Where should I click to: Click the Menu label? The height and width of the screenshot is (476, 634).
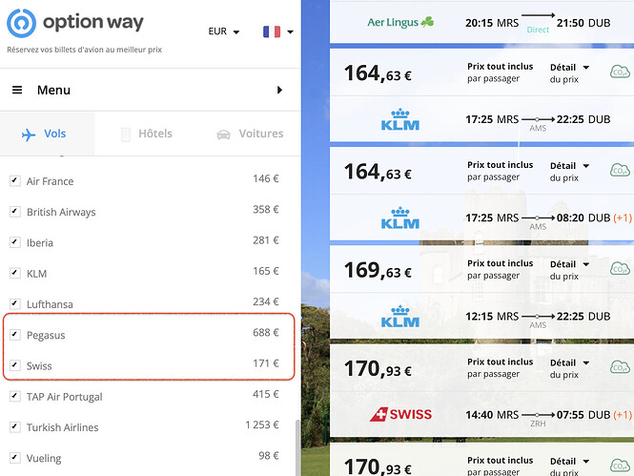click(x=53, y=90)
